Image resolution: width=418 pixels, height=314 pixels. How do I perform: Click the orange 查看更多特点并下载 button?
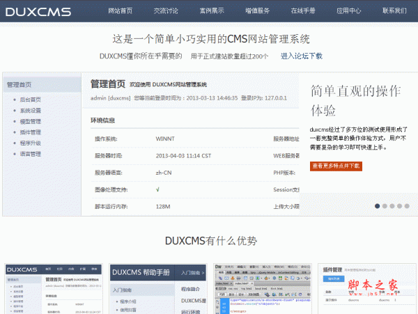coord(336,166)
